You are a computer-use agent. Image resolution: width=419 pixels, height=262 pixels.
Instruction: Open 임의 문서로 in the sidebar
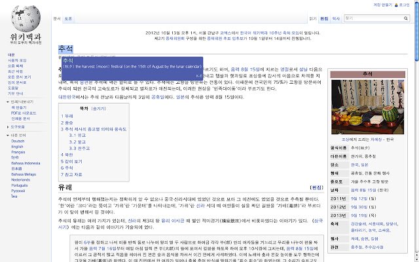17,83
